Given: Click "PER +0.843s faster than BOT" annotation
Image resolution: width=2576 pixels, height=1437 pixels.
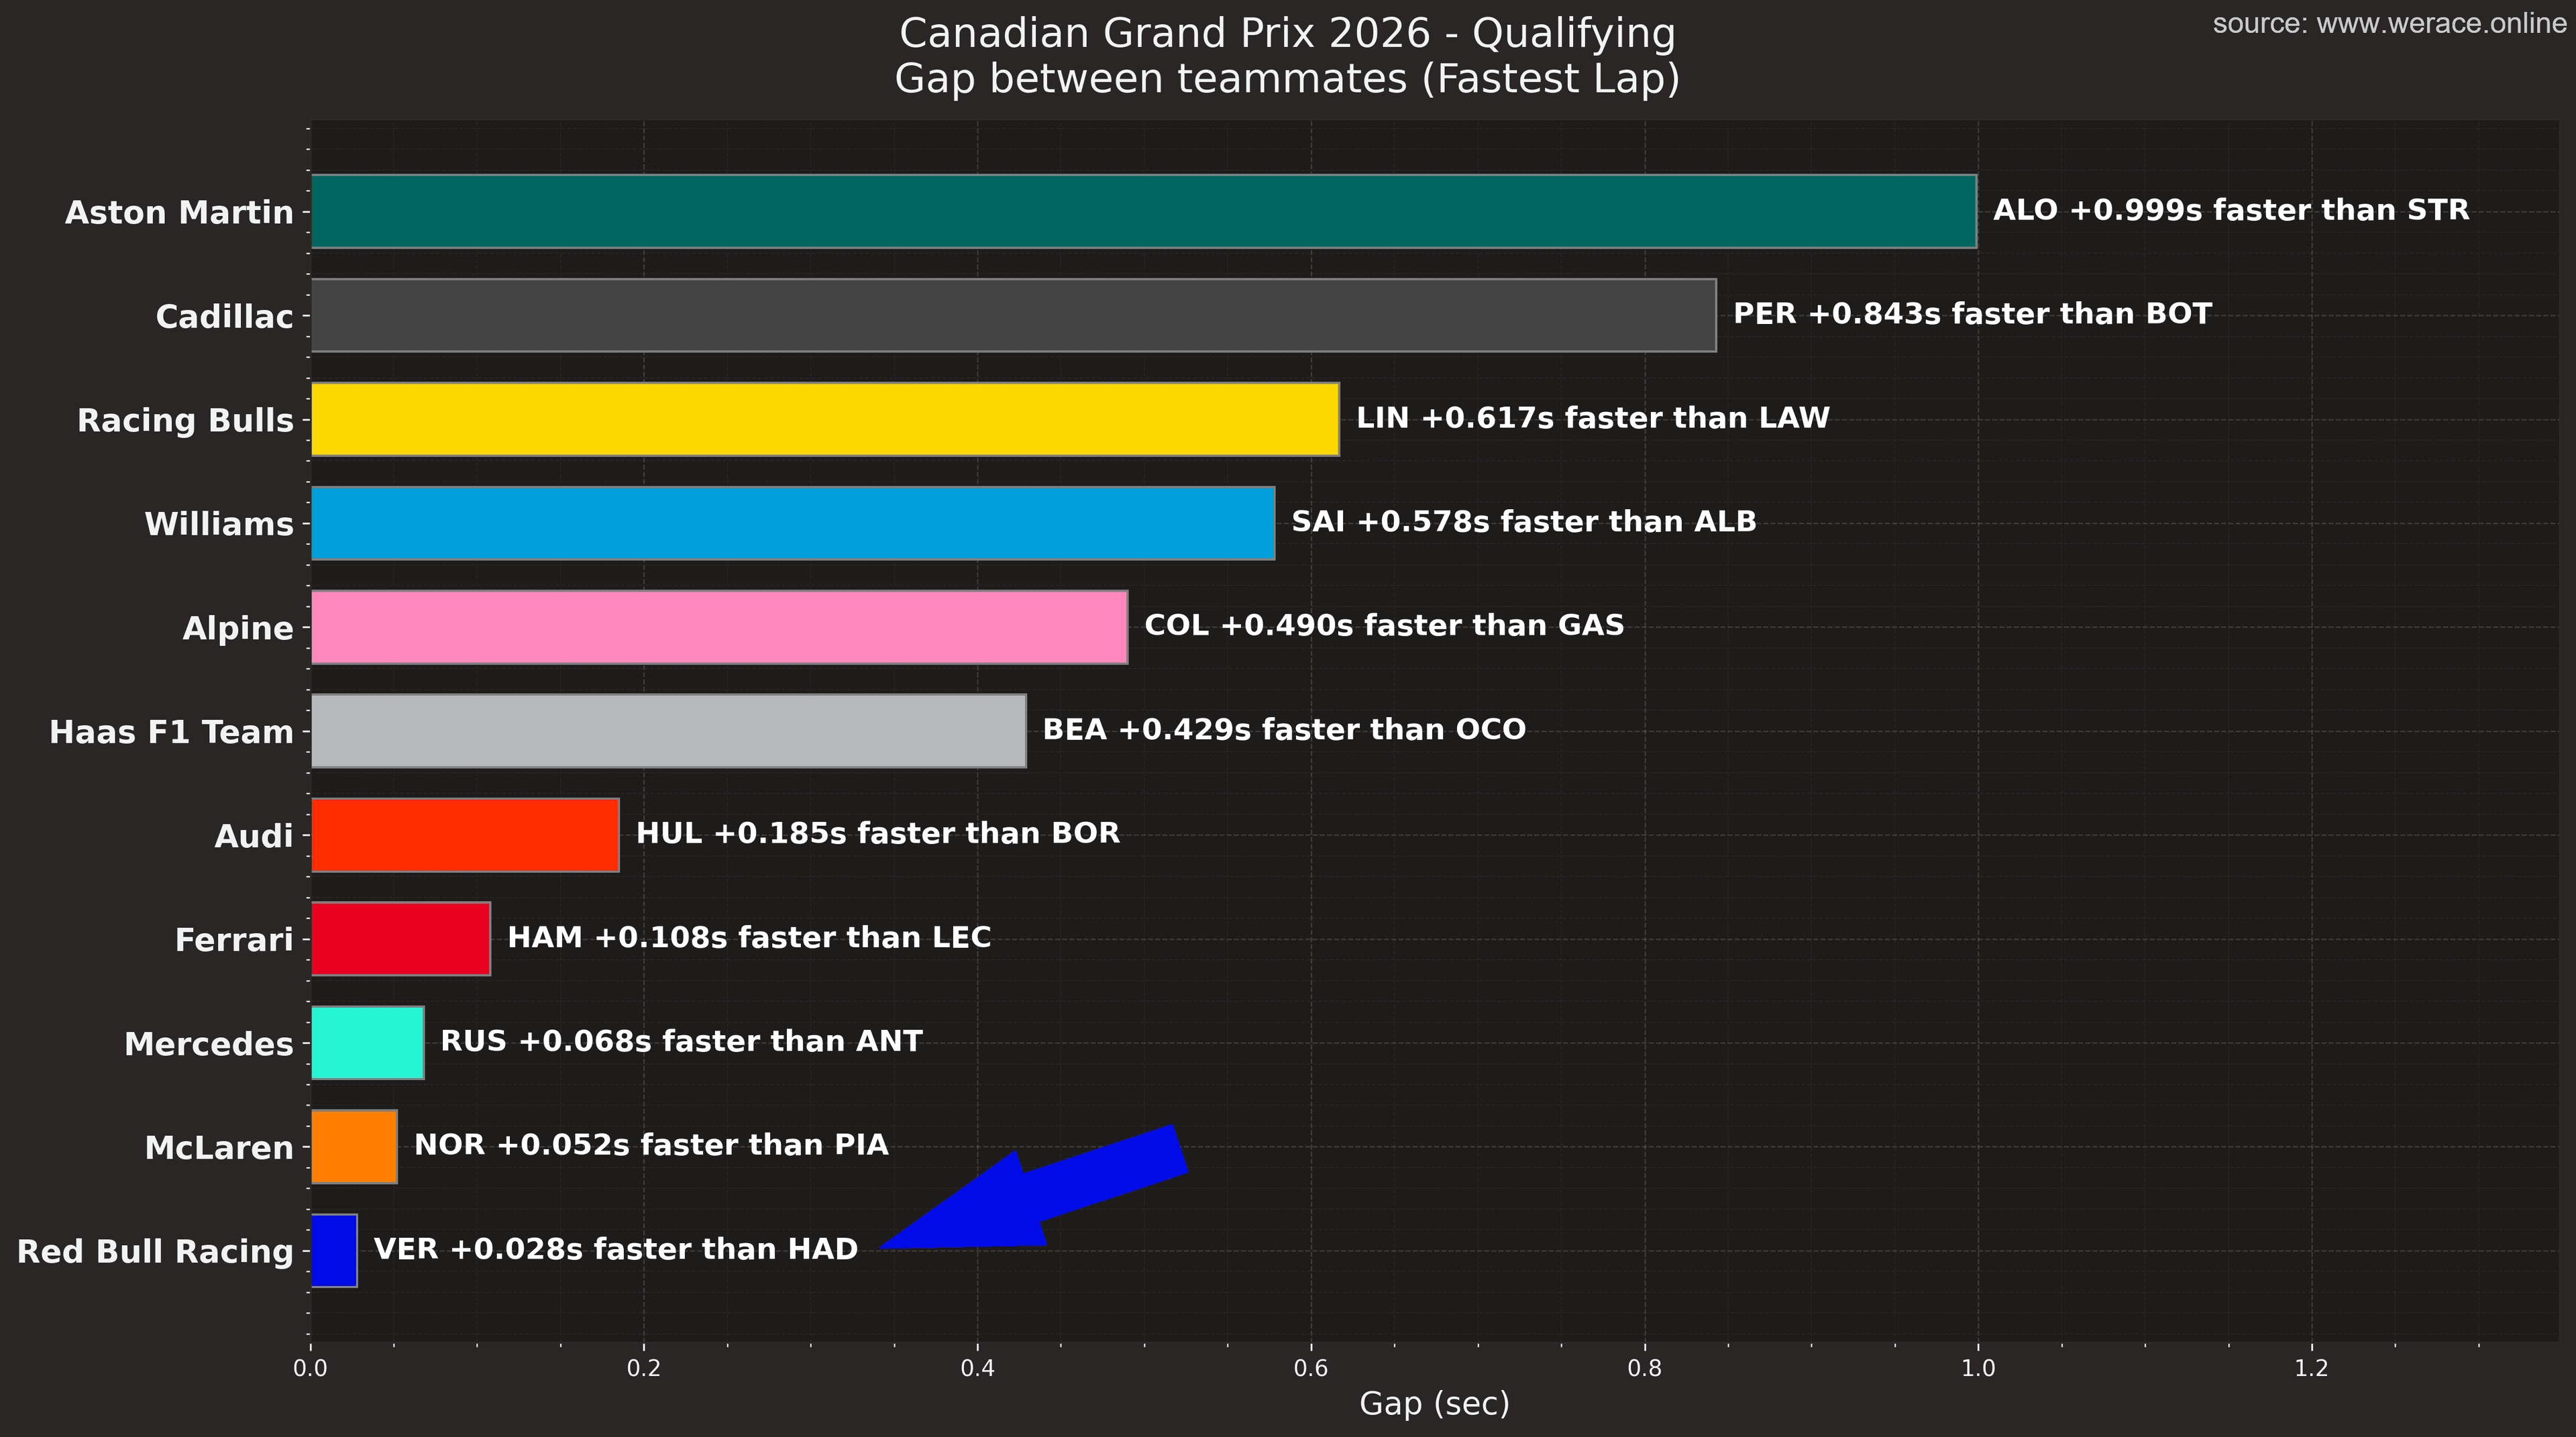Looking at the screenshot, I should (x=1972, y=314).
